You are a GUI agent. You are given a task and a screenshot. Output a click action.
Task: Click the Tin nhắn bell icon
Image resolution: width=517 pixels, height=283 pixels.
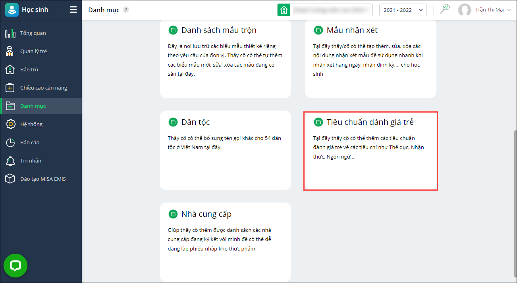tap(10, 161)
